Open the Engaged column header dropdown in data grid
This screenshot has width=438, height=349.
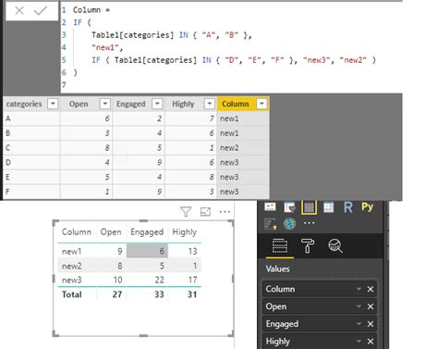tap(157, 104)
